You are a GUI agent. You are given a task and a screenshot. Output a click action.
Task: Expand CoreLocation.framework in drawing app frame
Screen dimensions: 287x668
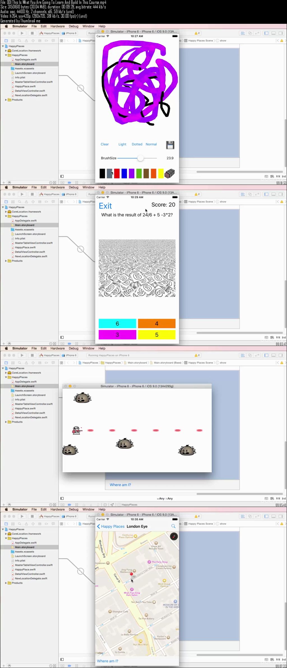(6, 51)
